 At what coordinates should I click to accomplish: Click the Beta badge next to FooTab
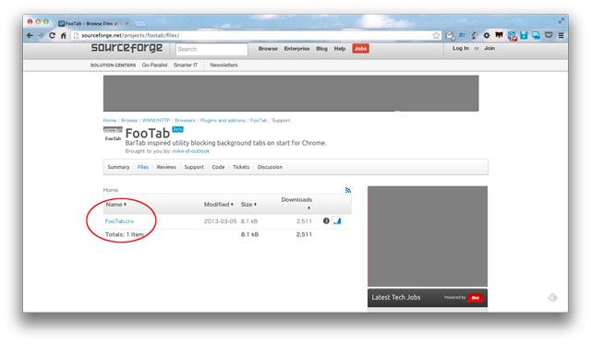coord(178,129)
